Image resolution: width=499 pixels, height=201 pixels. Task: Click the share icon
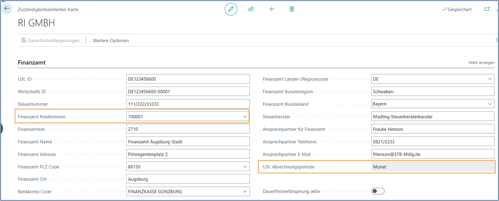pyautogui.click(x=251, y=9)
